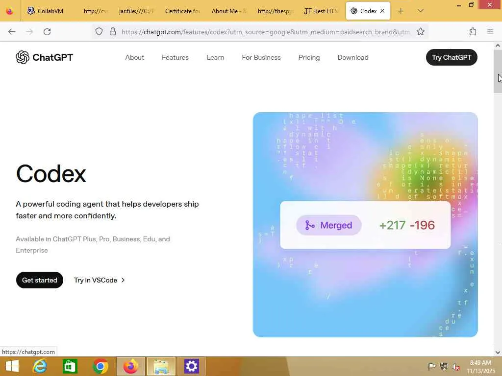Click the Merged status badge
The width and height of the screenshot is (502, 376).
(x=329, y=225)
